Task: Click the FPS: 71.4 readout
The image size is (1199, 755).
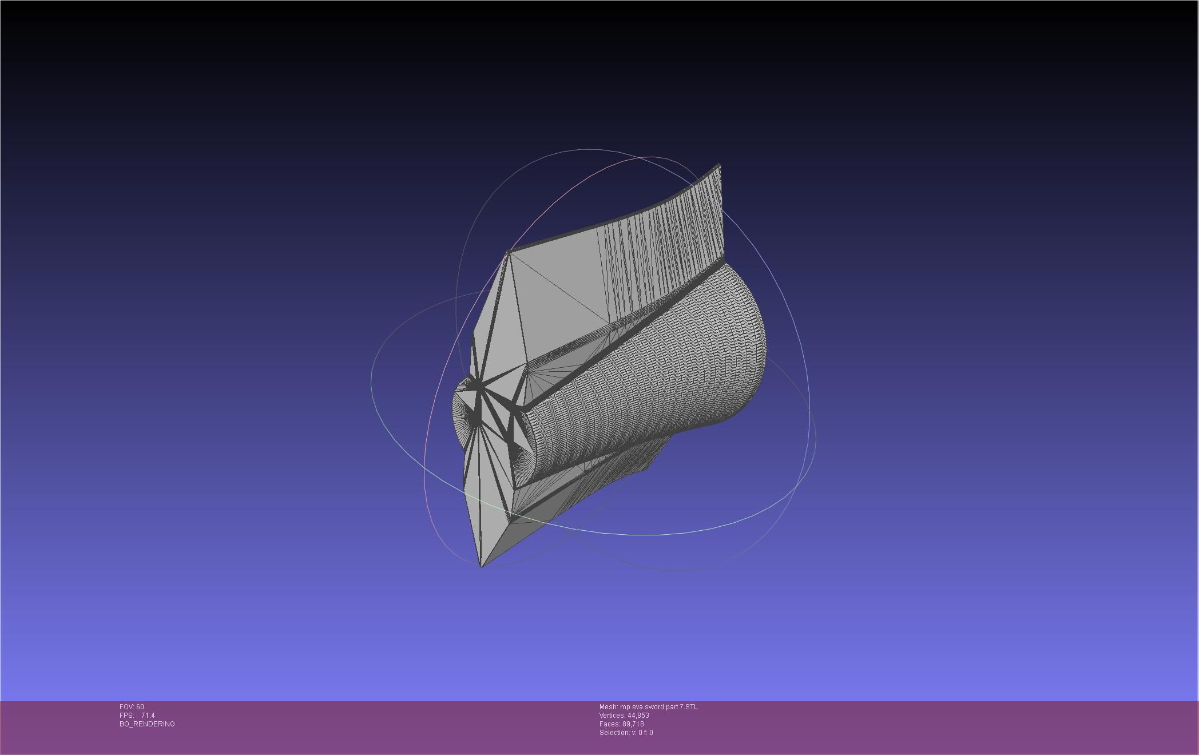Action: [x=137, y=716]
